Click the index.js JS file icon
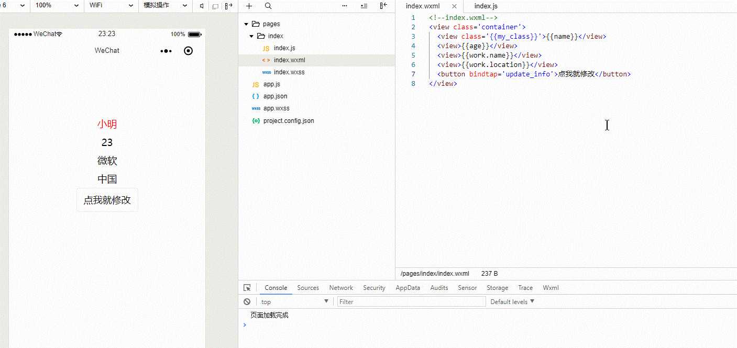Image resolution: width=737 pixels, height=348 pixels. coord(266,48)
